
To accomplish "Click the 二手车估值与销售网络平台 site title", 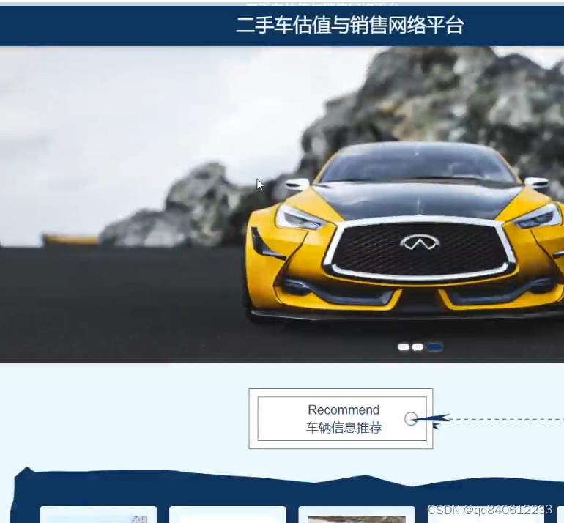I will pyautogui.click(x=350, y=26).
